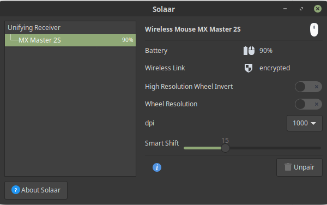Click Wireless Mouse MX Master 2S heading
The height and width of the screenshot is (205, 327).
(x=193, y=29)
